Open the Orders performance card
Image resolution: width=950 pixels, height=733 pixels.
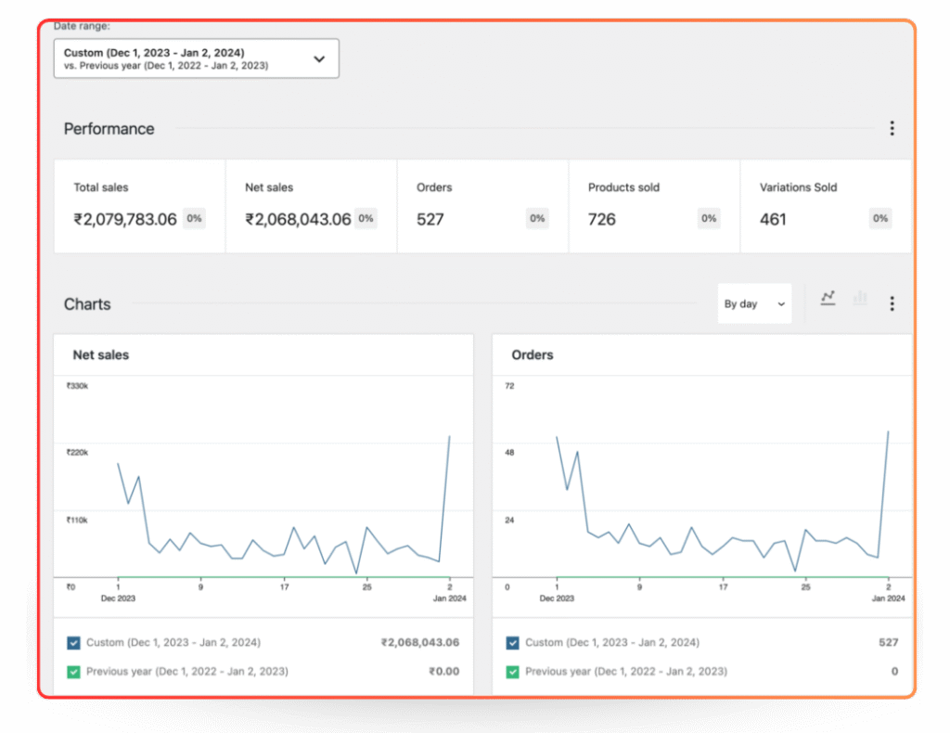point(482,206)
